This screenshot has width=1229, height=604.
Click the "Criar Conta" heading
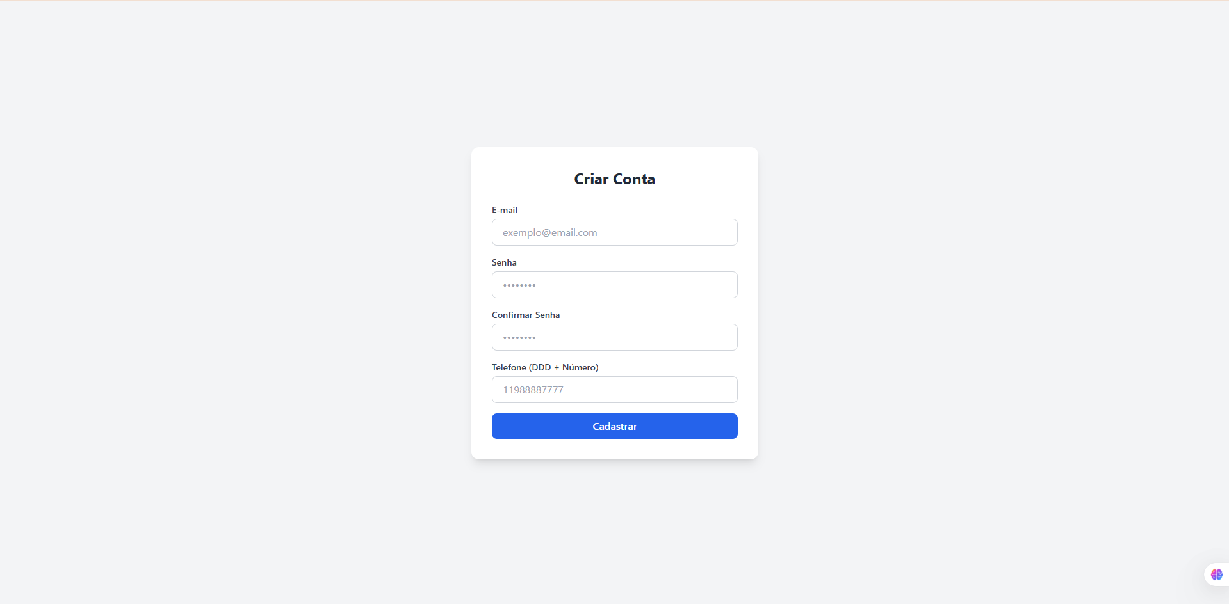pyautogui.click(x=614, y=179)
